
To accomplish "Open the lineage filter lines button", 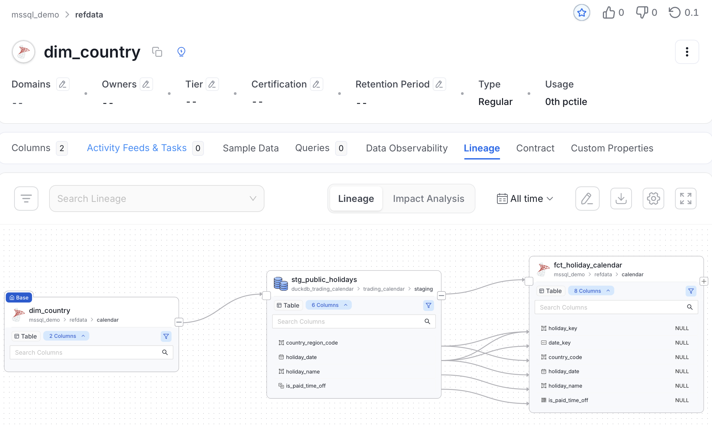I will point(26,199).
